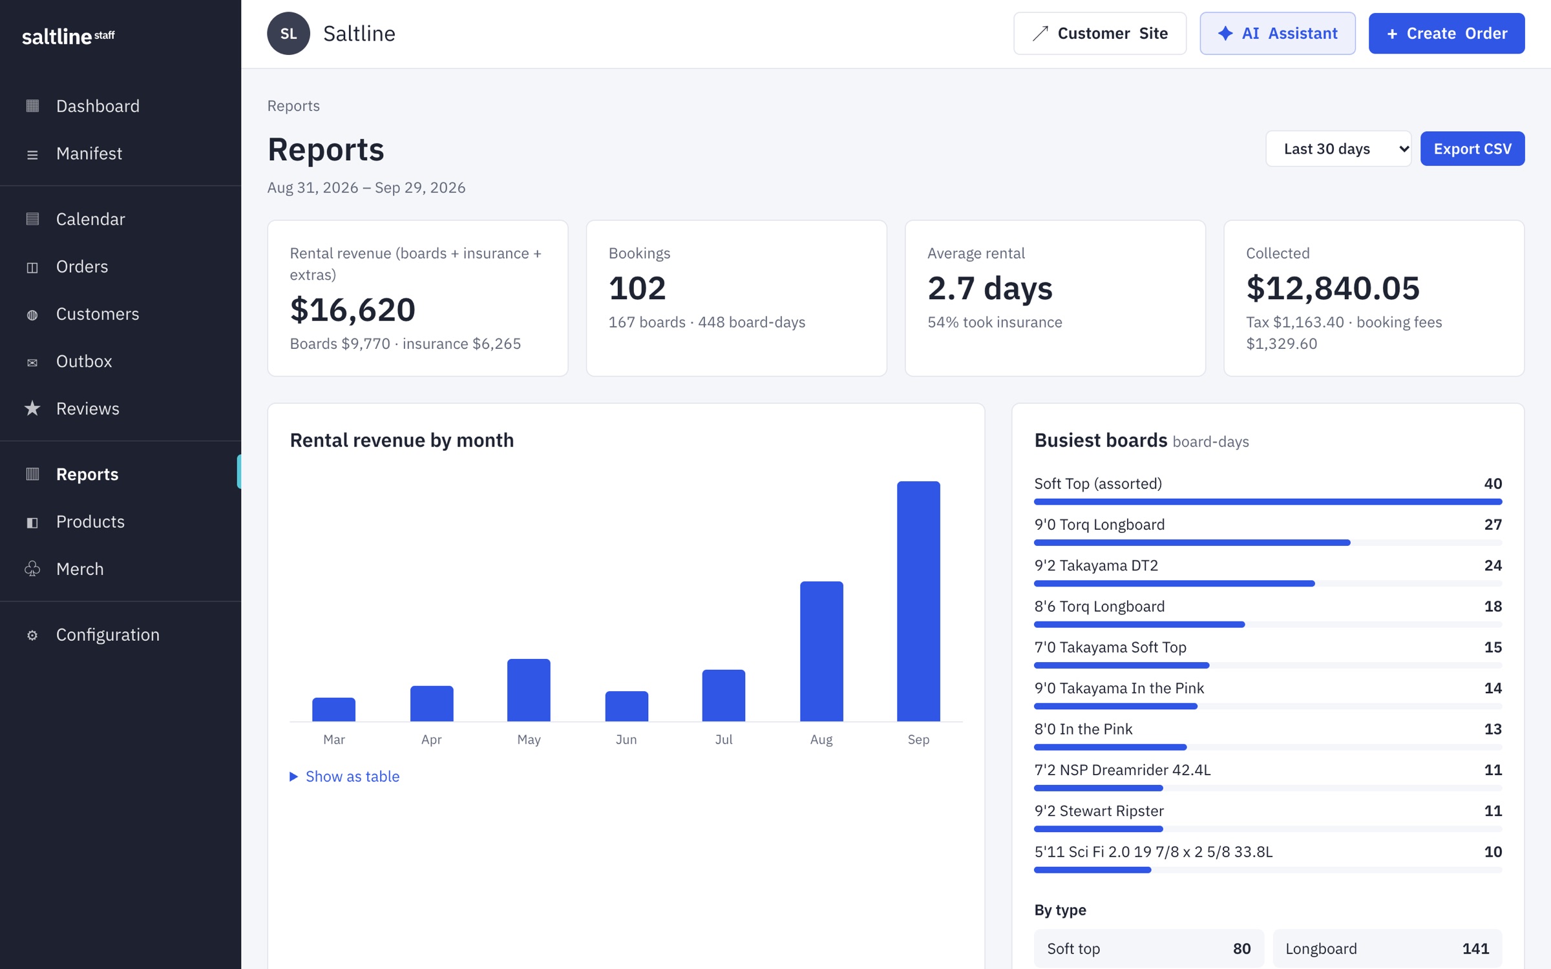1551x969 pixels.
Task: Launch the AI Assistant
Action: 1277,34
